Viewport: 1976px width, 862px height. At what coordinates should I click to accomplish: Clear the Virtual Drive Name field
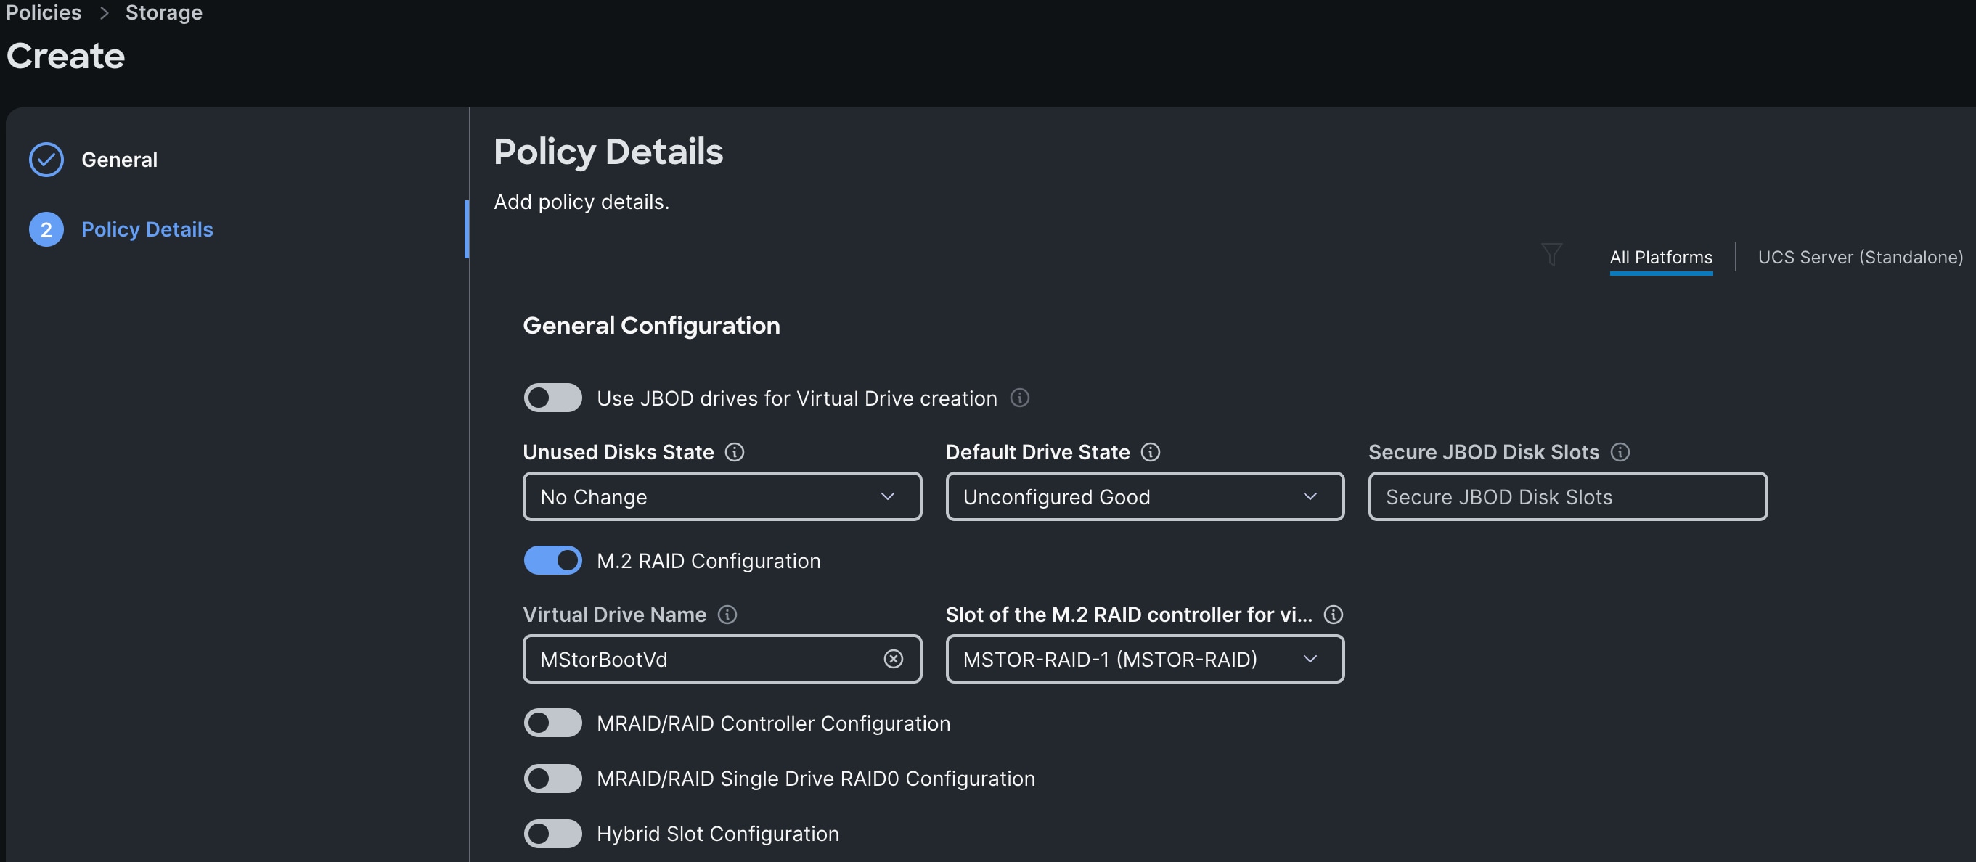(x=893, y=659)
